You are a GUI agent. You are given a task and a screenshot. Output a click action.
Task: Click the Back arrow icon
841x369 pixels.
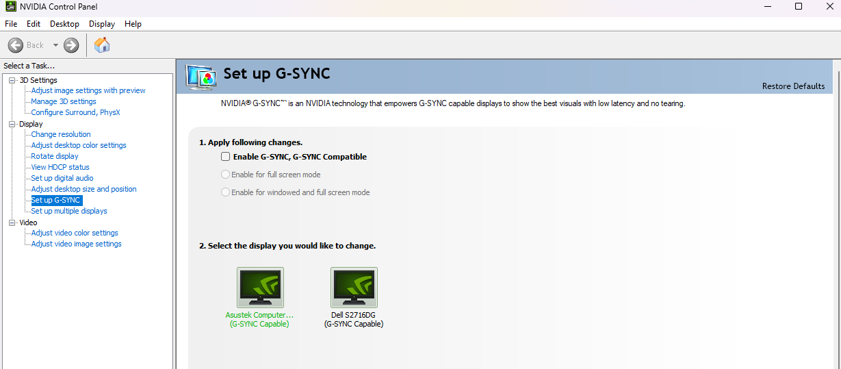16,45
